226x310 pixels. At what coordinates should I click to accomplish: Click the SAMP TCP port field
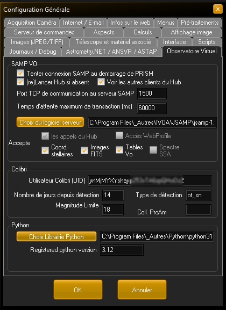152,93
